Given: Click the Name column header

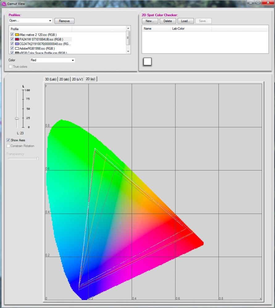Looking at the screenshot, I should 156,29.
